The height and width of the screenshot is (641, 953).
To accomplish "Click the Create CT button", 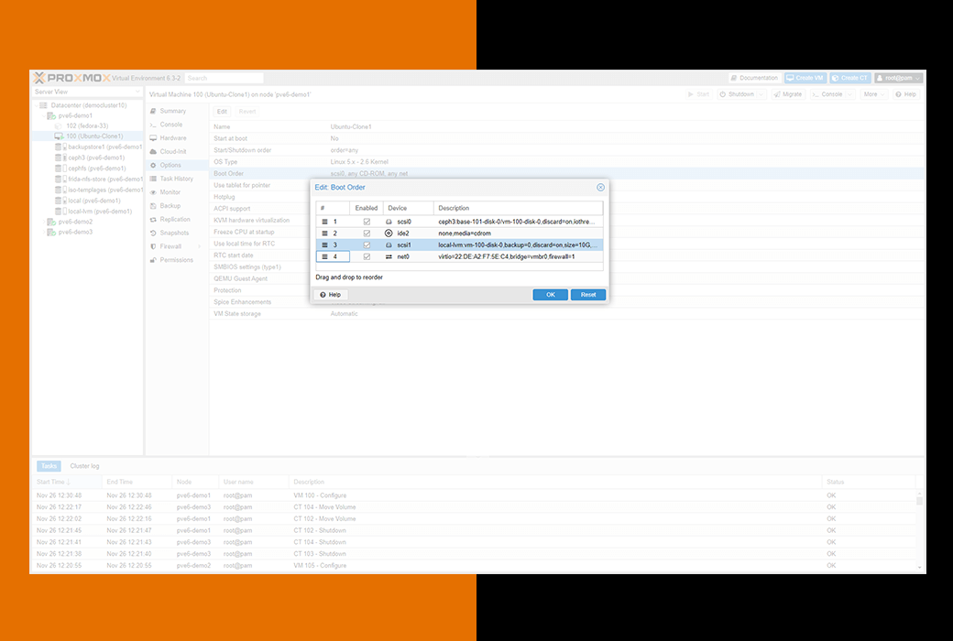I will point(849,78).
